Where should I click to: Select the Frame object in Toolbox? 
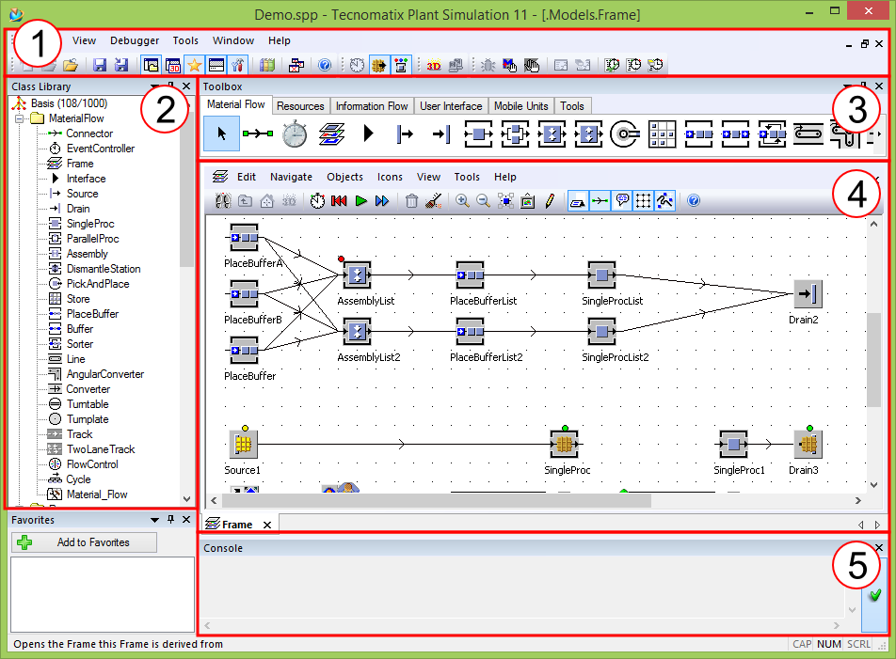click(331, 134)
